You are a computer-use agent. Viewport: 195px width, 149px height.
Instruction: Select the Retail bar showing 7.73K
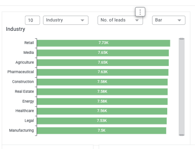pyautogui.click(x=104, y=43)
